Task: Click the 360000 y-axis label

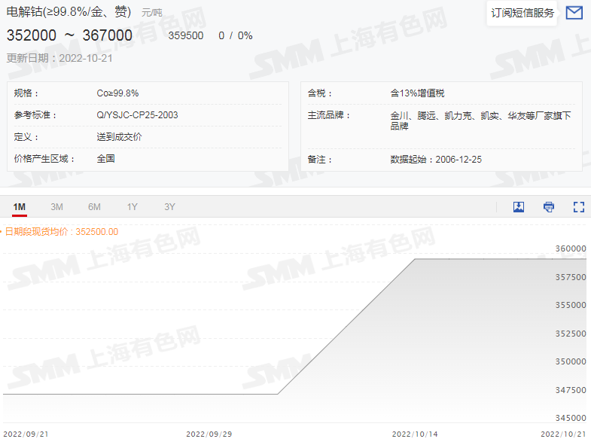Action: [570, 248]
